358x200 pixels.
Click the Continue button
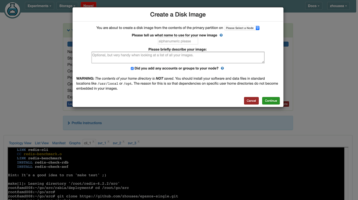pos(271,101)
